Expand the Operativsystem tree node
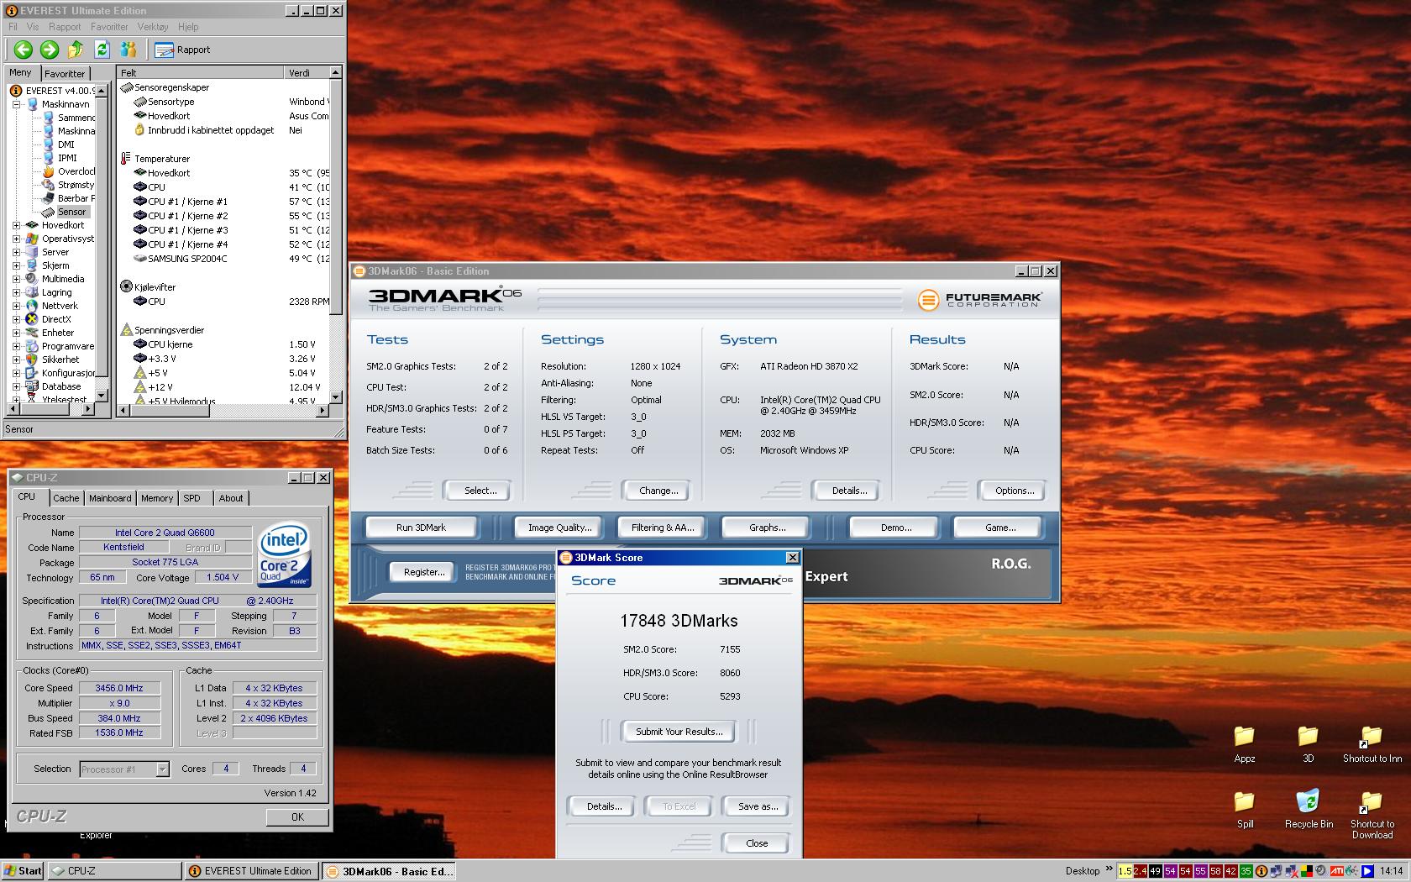 tap(16, 239)
